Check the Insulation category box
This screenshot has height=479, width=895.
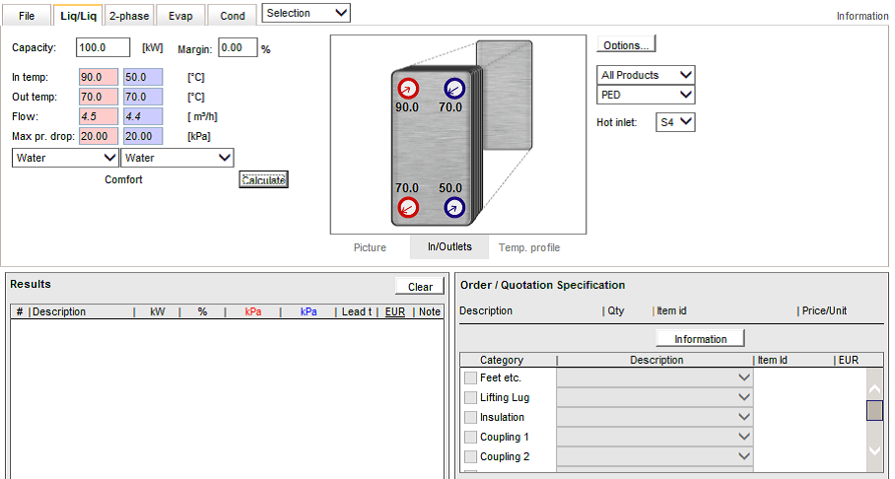coord(470,417)
